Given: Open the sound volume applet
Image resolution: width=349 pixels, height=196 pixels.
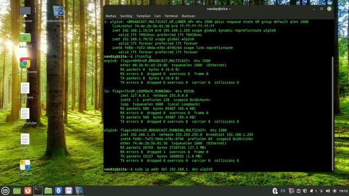Looking at the screenshot, I should (328, 191).
